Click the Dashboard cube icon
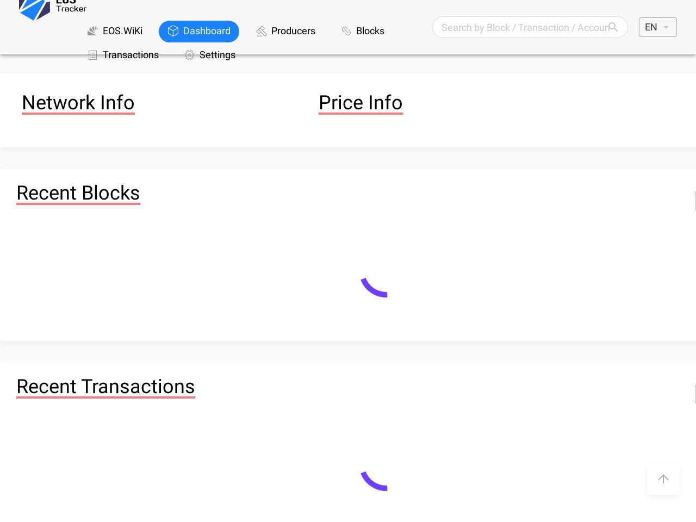 (173, 31)
